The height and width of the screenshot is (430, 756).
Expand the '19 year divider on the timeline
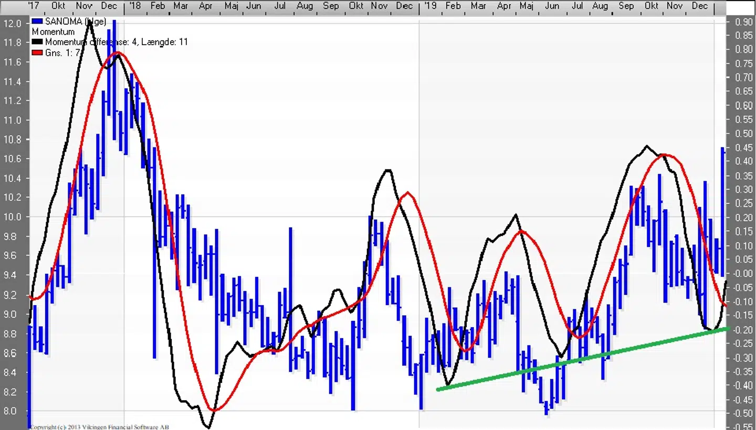(430, 6)
